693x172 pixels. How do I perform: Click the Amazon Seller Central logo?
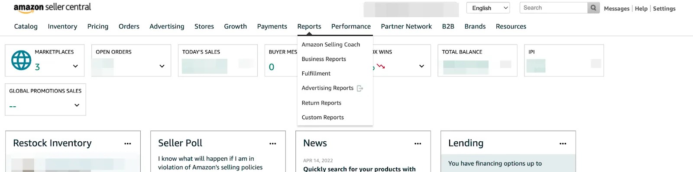click(x=52, y=8)
